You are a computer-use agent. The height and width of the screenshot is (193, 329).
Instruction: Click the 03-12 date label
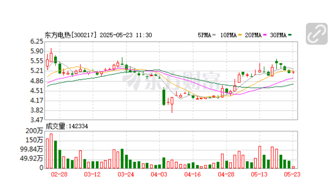[92, 174]
